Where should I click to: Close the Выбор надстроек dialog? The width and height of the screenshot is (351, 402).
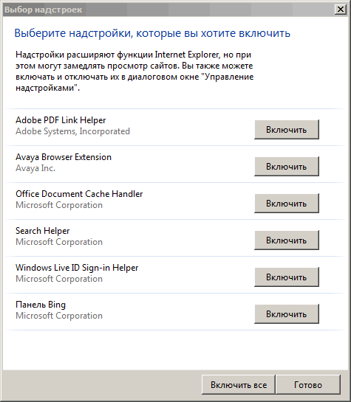point(341,10)
